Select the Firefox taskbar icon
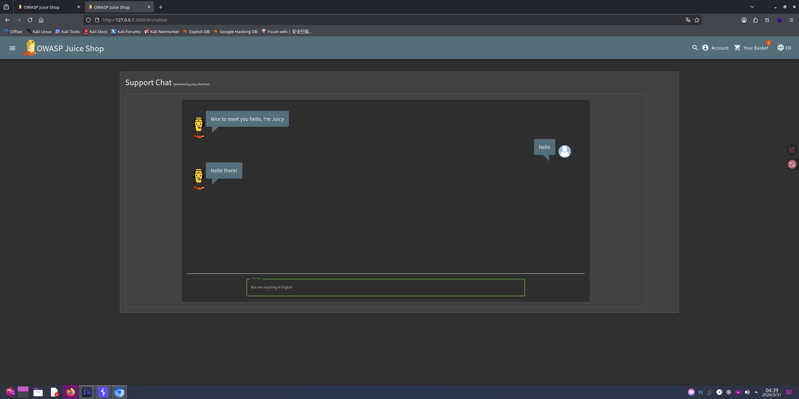The image size is (799, 399). tap(71, 392)
